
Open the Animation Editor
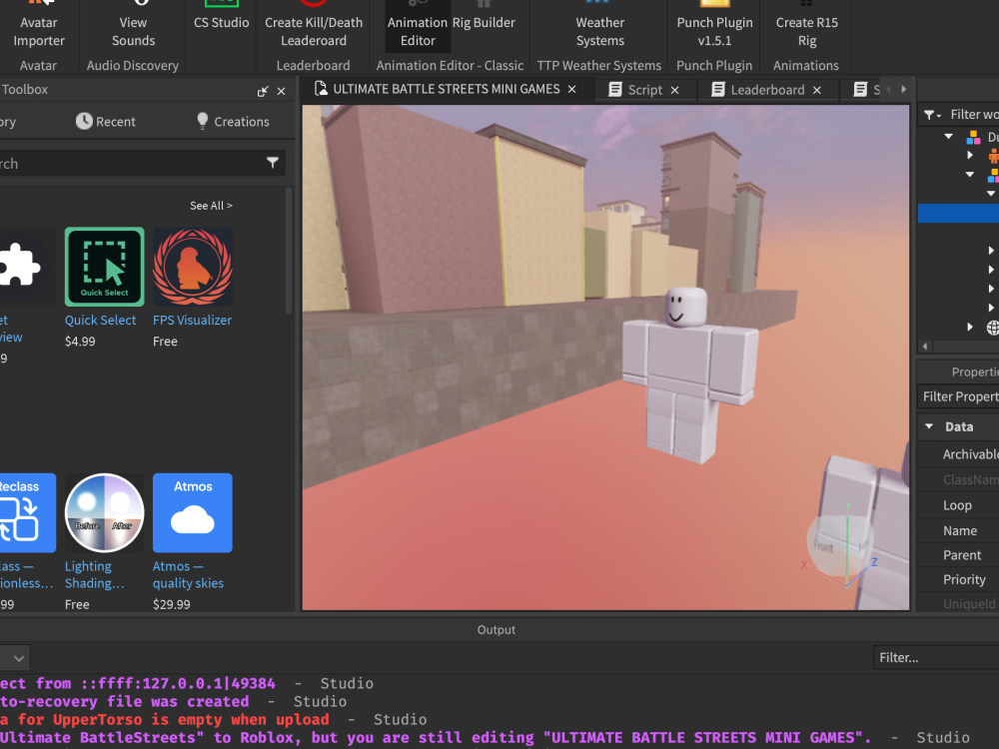coord(418,26)
